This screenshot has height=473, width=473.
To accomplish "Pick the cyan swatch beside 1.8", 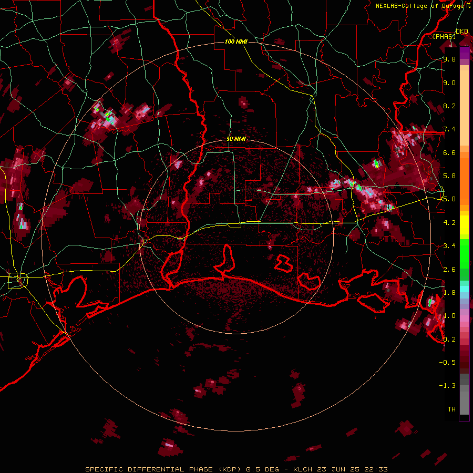I will (x=464, y=289).
